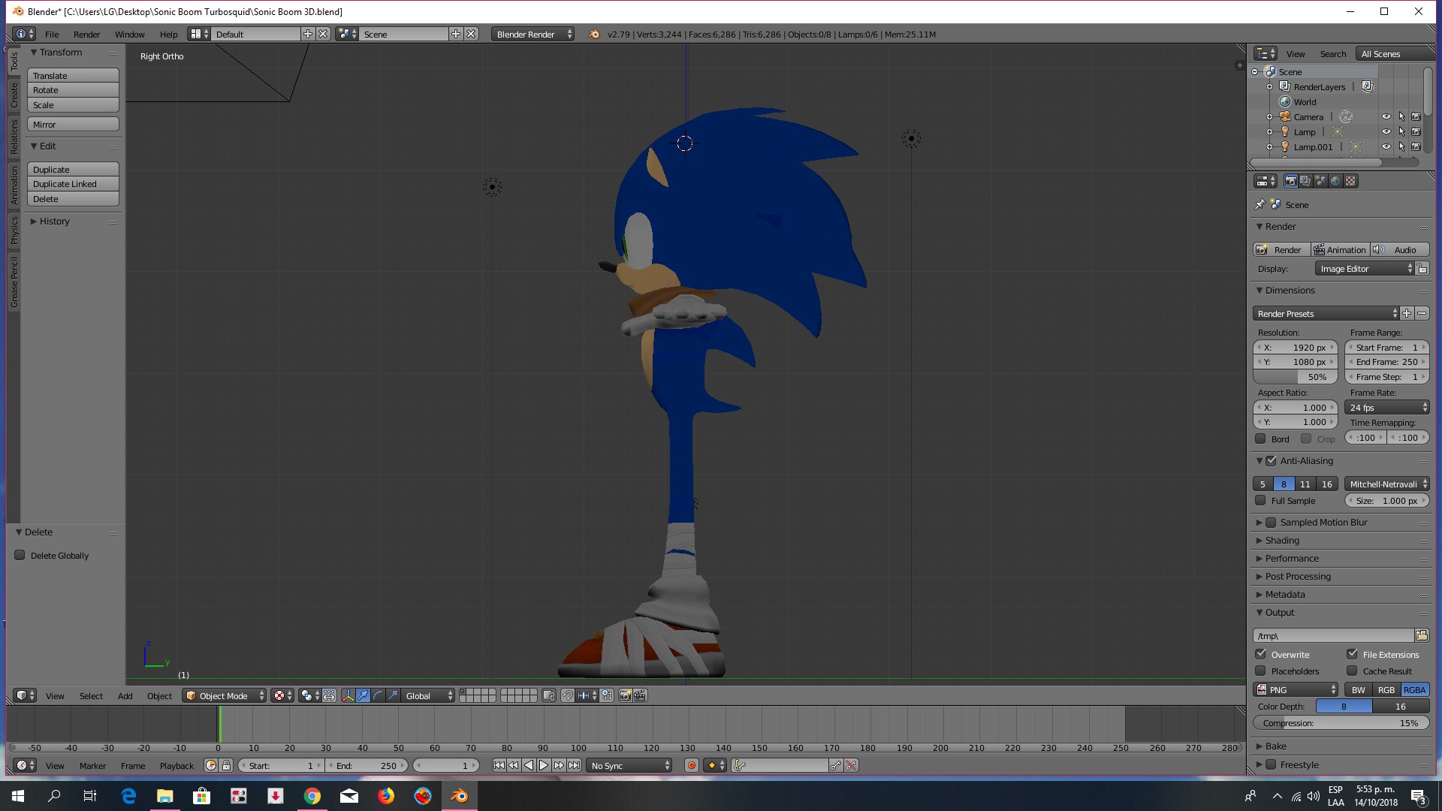Screen dimensions: 1442x811
Task: Expand the Camera item in outliner
Action: click(x=1269, y=117)
